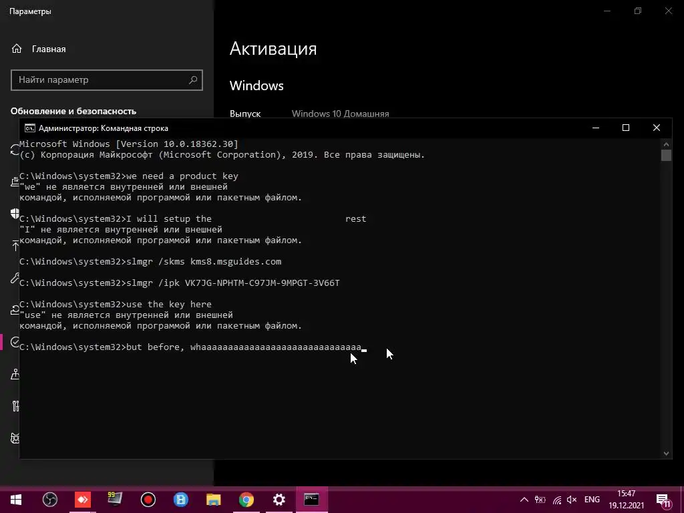This screenshot has width=684, height=513.
Task: Click the Windows subheading in Settings window
Action: [256, 85]
